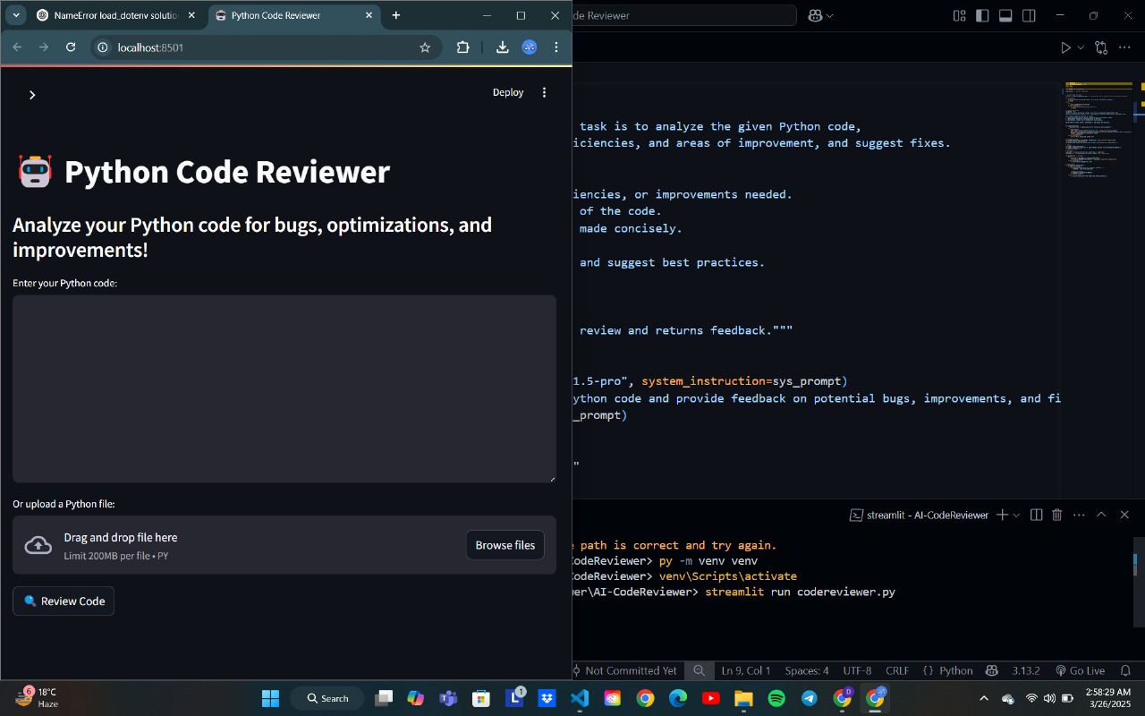Image resolution: width=1145 pixels, height=716 pixels.
Task: Split the terminal
Action: point(1036,515)
